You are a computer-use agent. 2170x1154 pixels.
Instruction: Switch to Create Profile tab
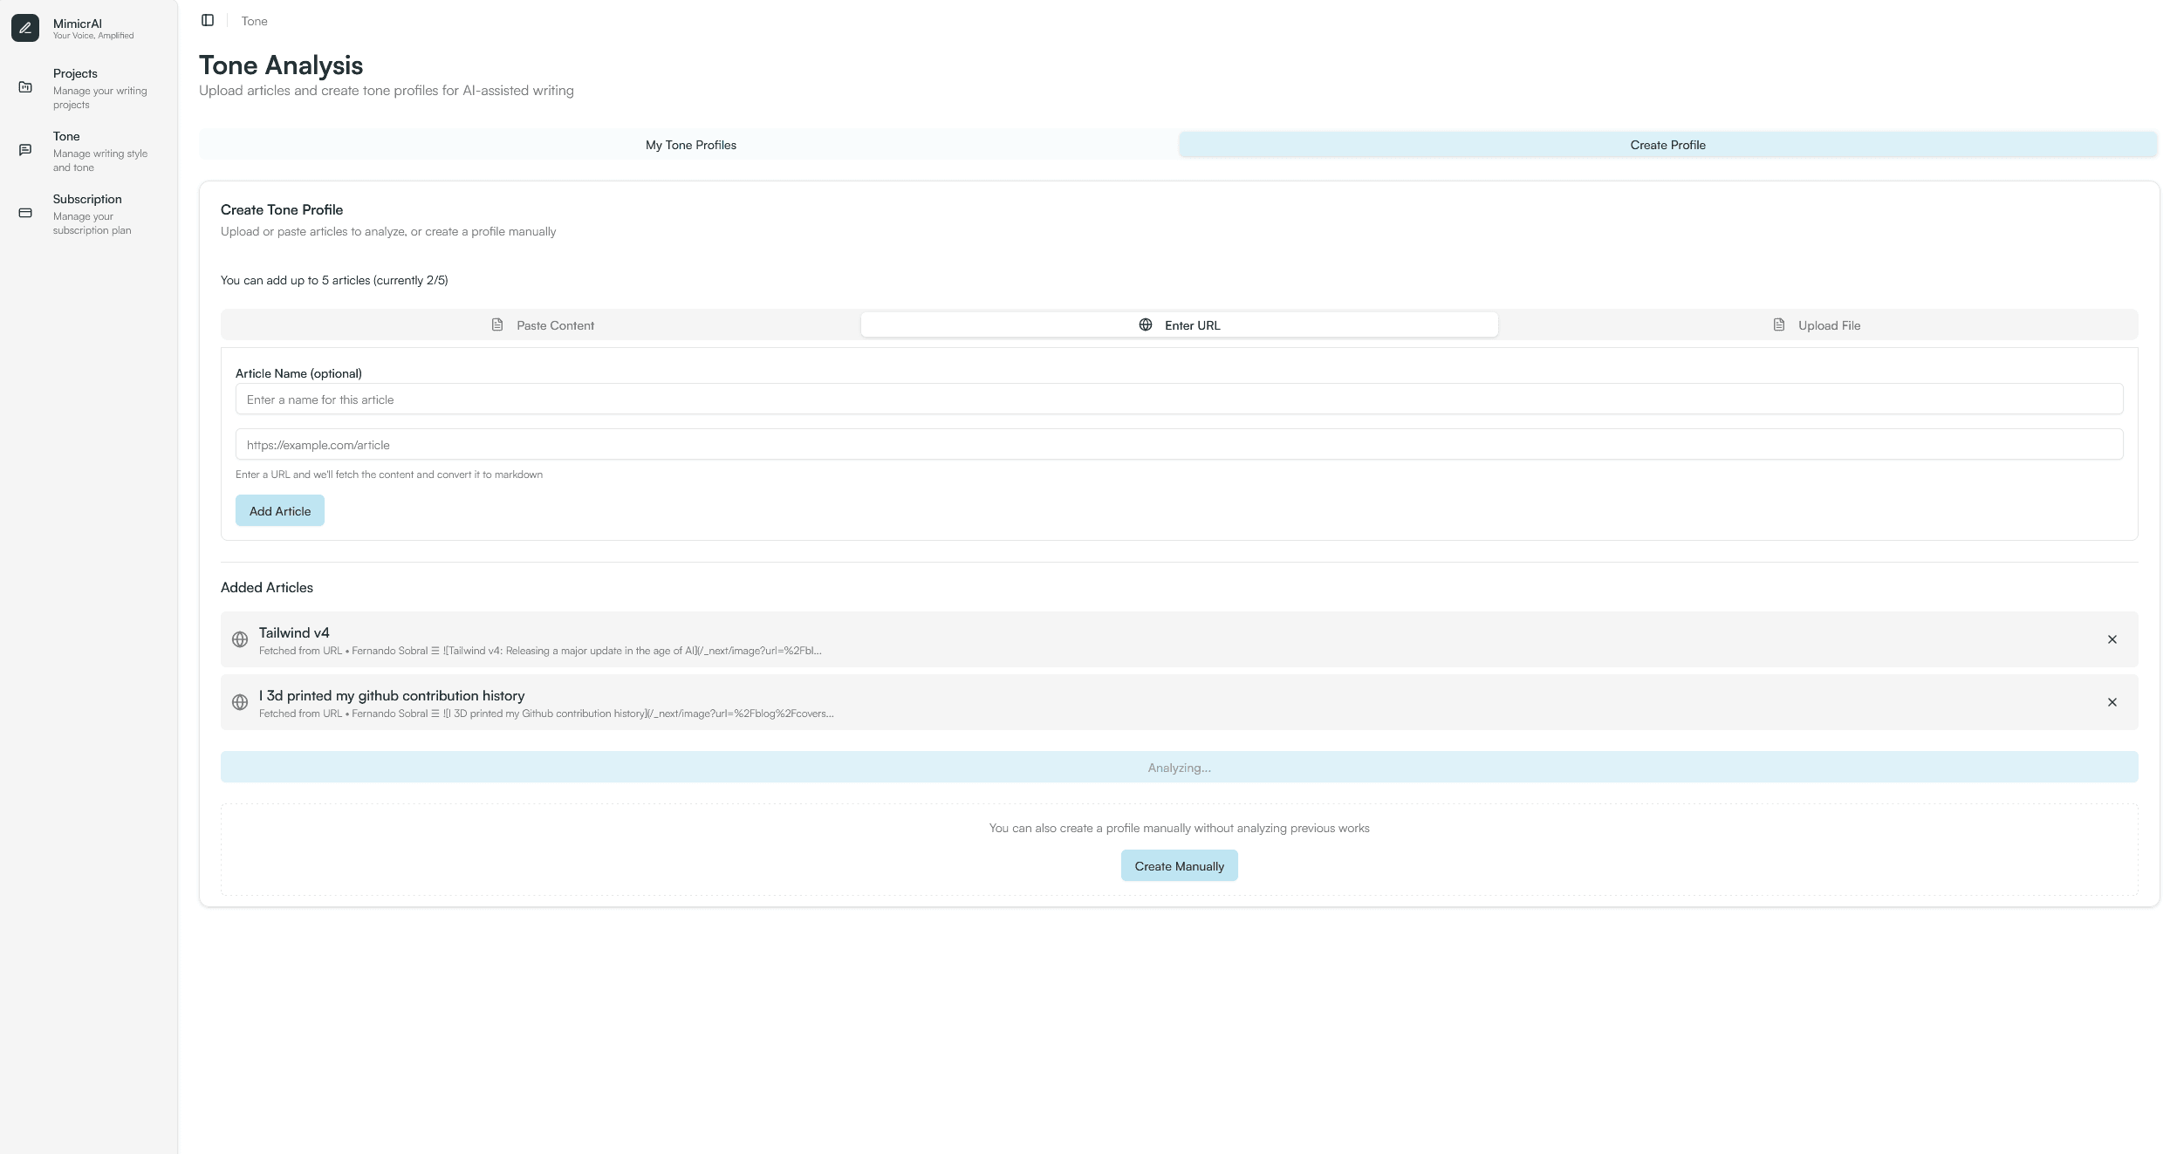pos(1667,145)
